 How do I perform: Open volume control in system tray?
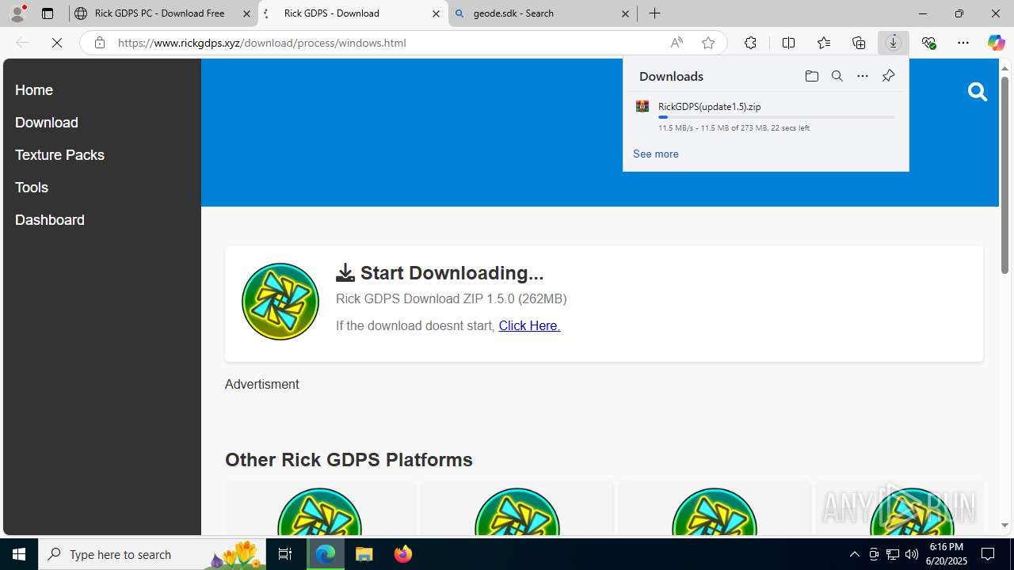point(912,554)
